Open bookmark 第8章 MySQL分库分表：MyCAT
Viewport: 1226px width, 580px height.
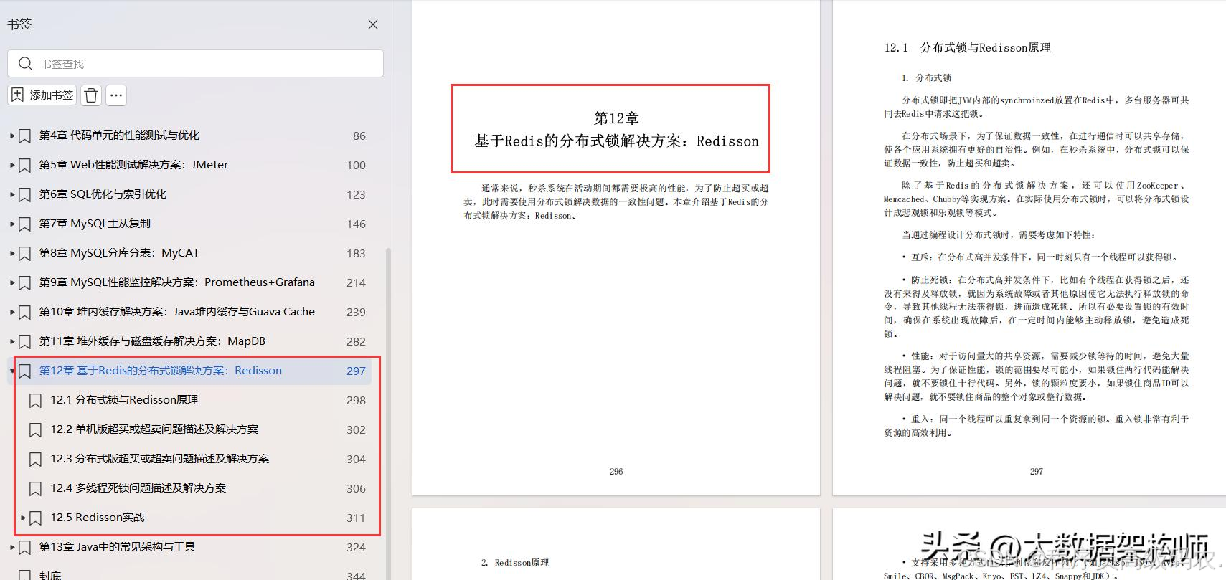click(119, 253)
